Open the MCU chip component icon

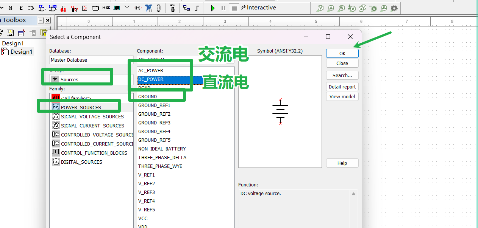tap(172, 8)
